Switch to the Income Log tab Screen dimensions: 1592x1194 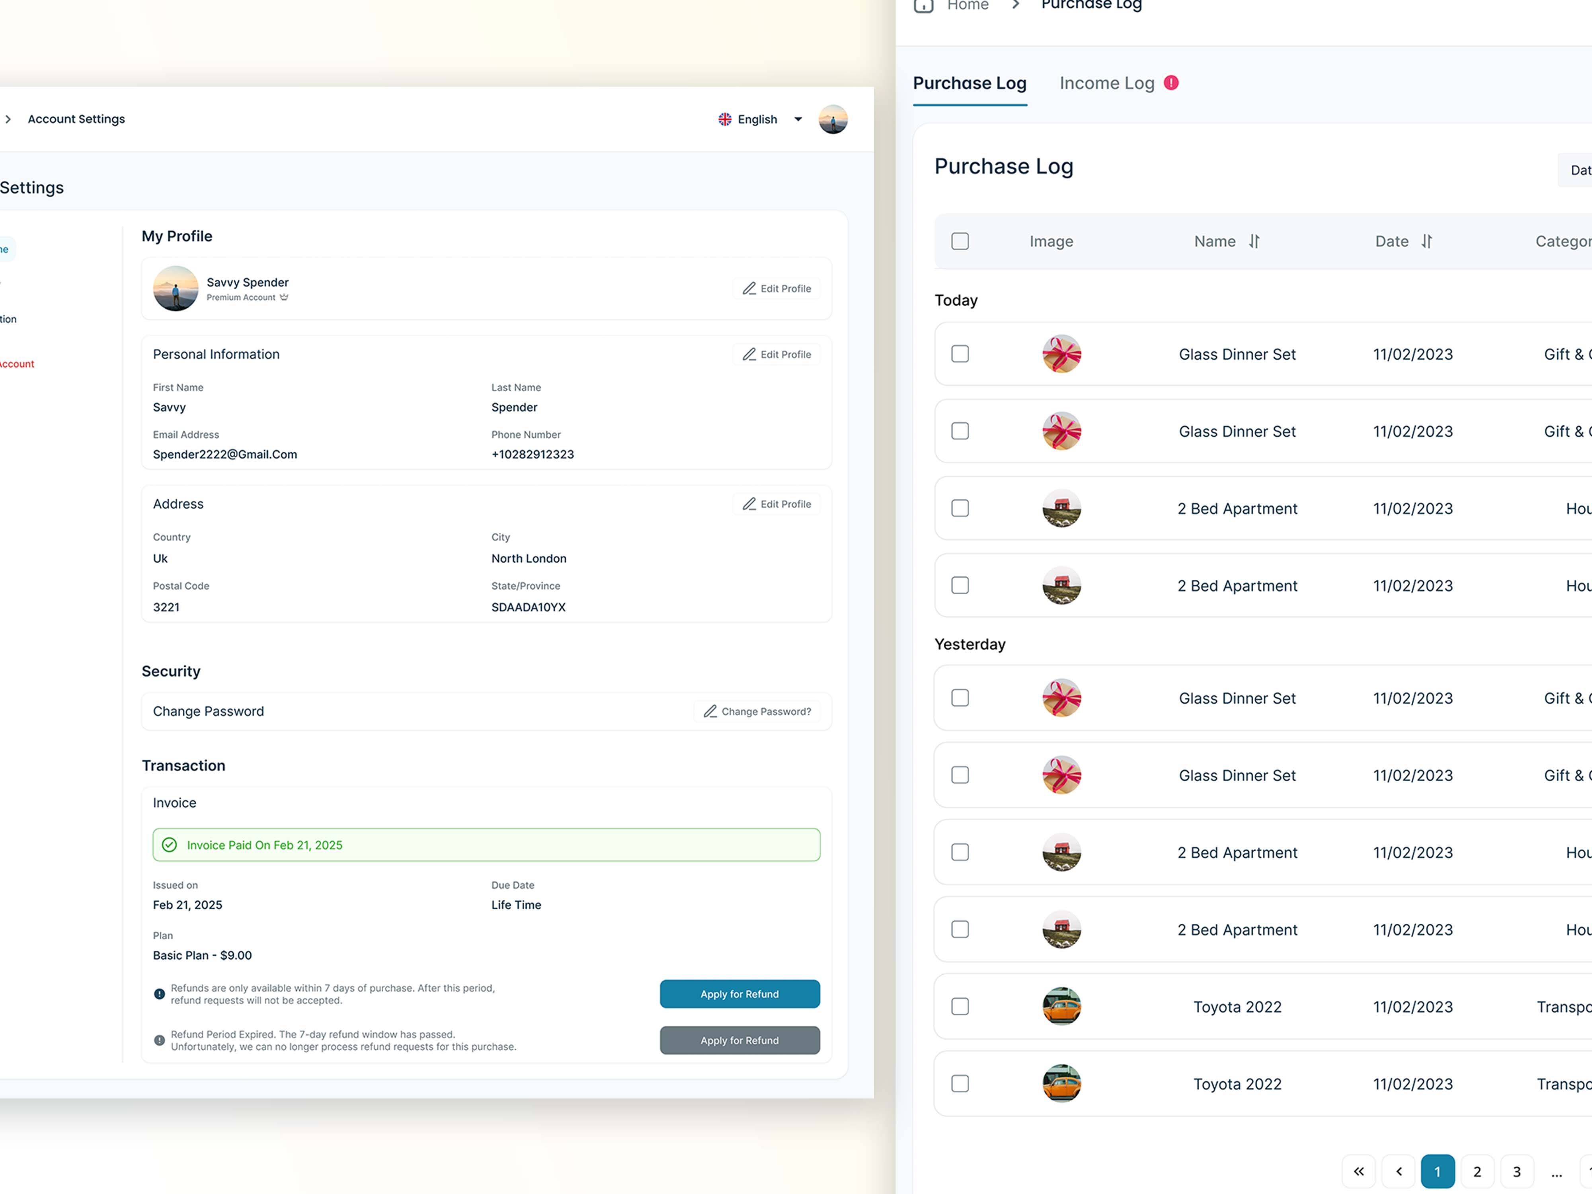[x=1106, y=83]
